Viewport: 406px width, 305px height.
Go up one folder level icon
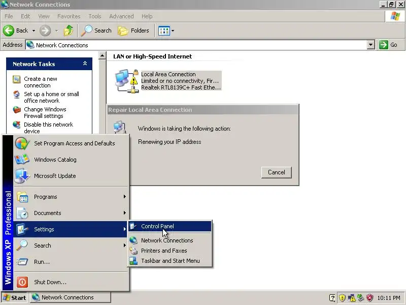click(x=69, y=30)
